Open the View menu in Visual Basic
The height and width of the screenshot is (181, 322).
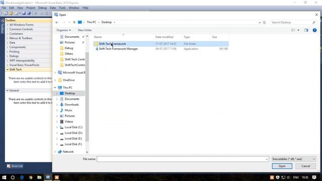[20, 8]
